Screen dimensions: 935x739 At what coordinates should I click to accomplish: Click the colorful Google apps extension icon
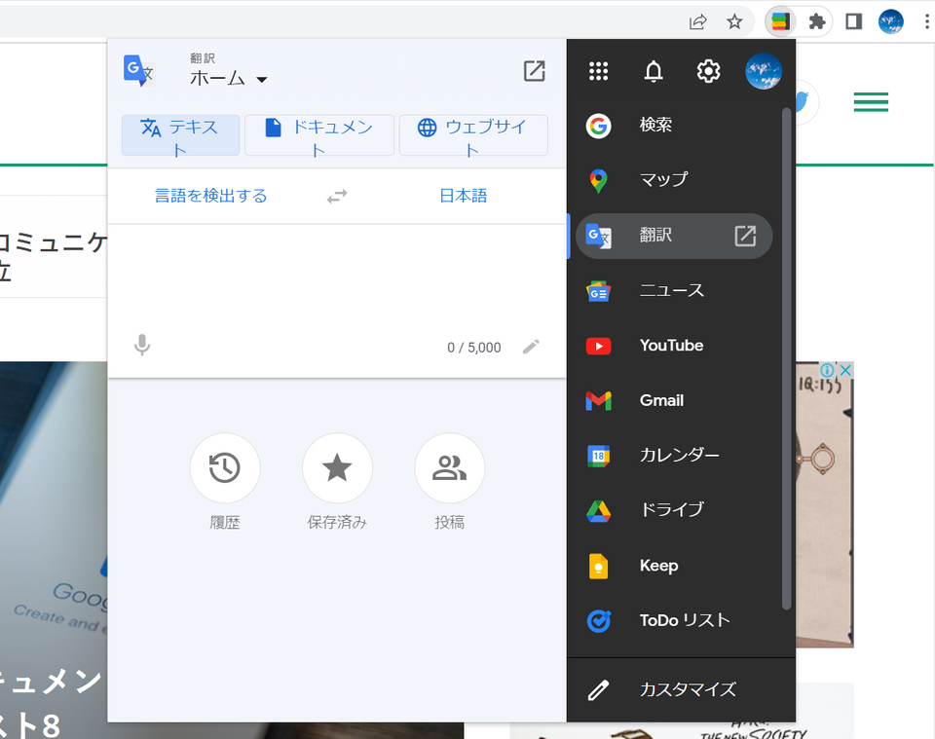(780, 22)
